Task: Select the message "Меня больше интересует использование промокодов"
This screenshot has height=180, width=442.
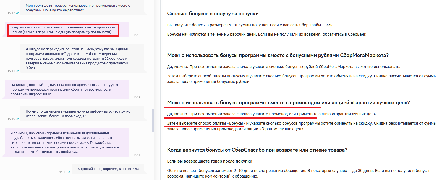Action: click(82, 8)
